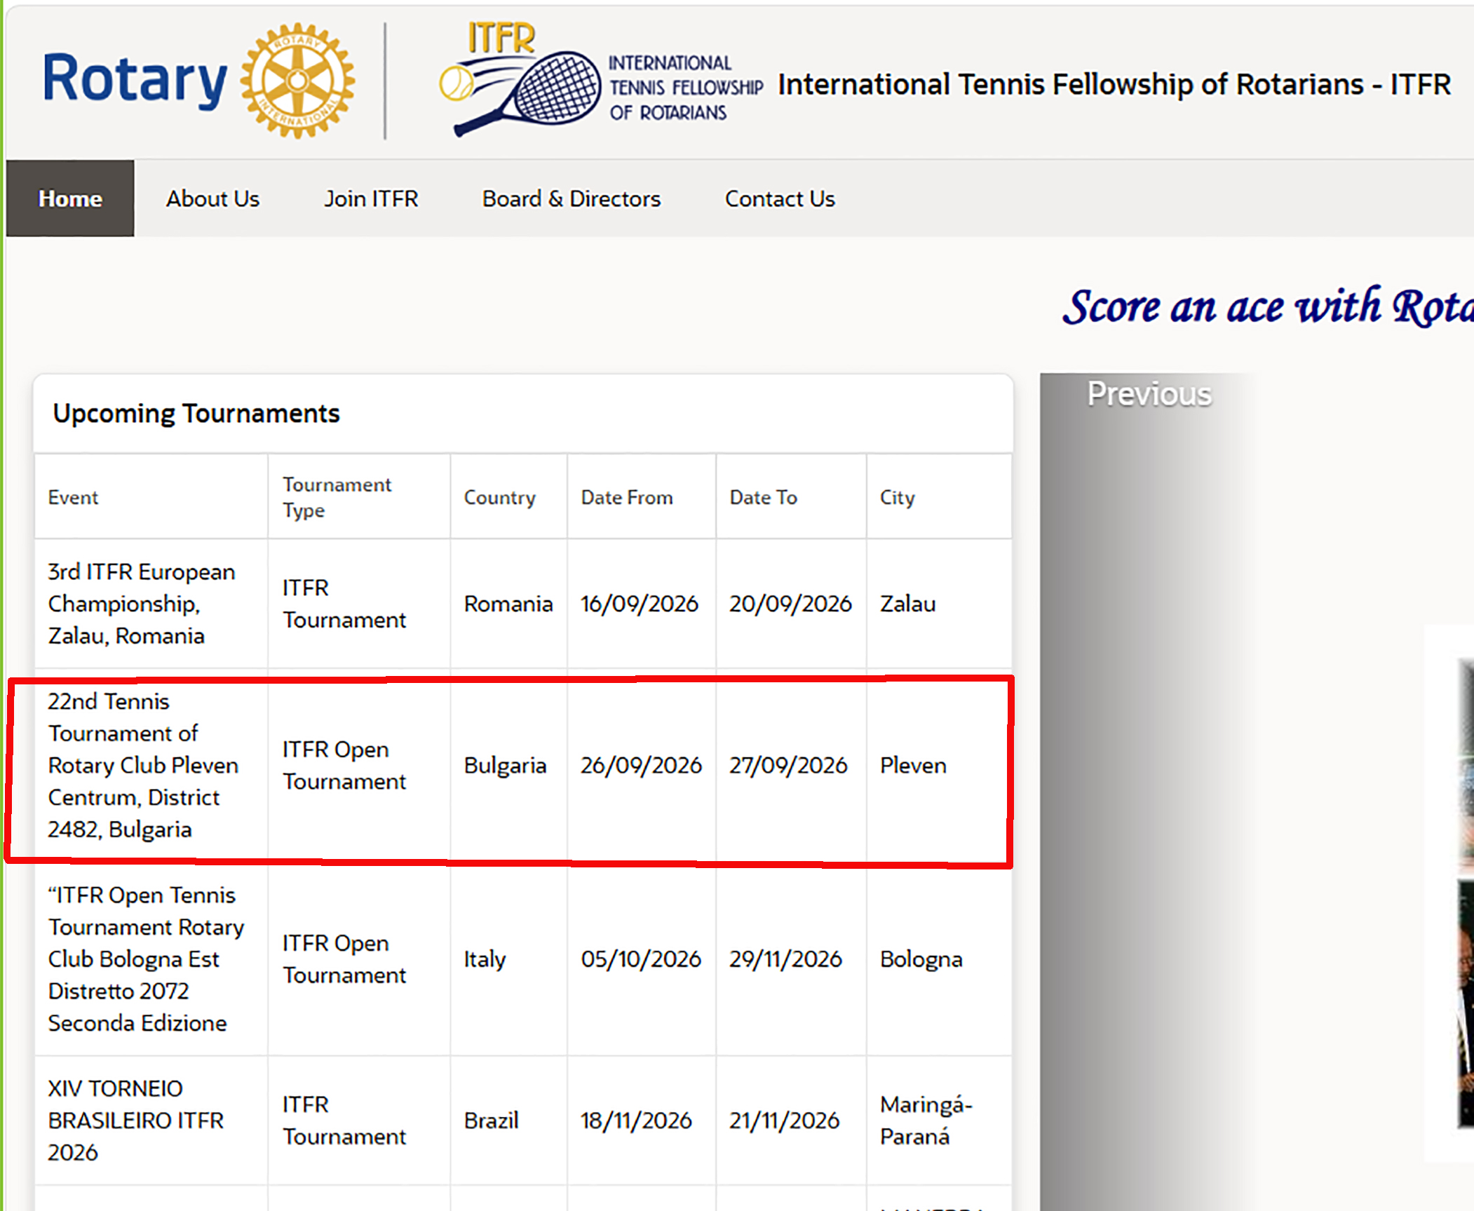1474x1211 pixels.
Task: Open 22nd Tennis Tournament Pleven event
Action: (143, 765)
